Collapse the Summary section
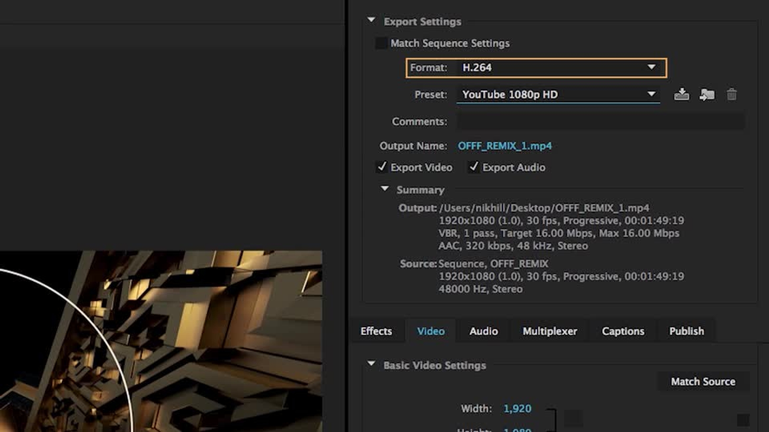The image size is (769, 432). [384, 189]
